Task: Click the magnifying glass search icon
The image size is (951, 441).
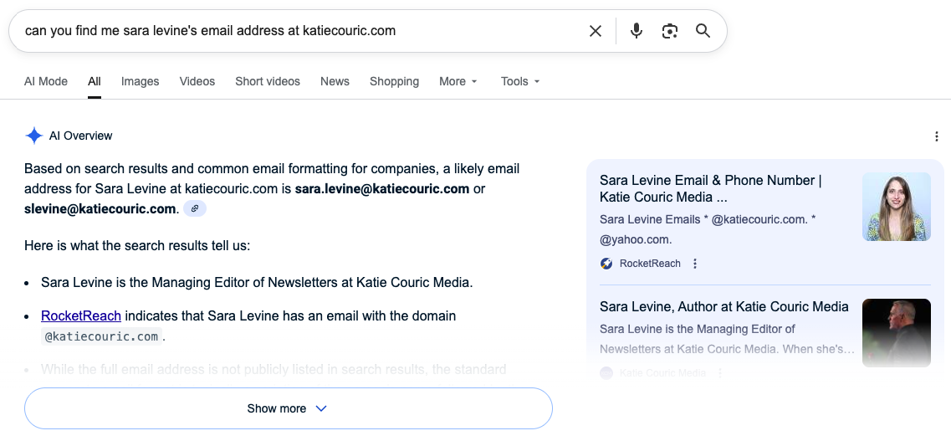Action: (703, 31)
